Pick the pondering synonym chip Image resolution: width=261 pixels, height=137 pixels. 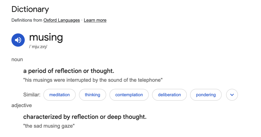click(x=206, y=95)
